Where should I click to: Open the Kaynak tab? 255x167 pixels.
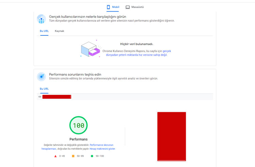(60, 31)
